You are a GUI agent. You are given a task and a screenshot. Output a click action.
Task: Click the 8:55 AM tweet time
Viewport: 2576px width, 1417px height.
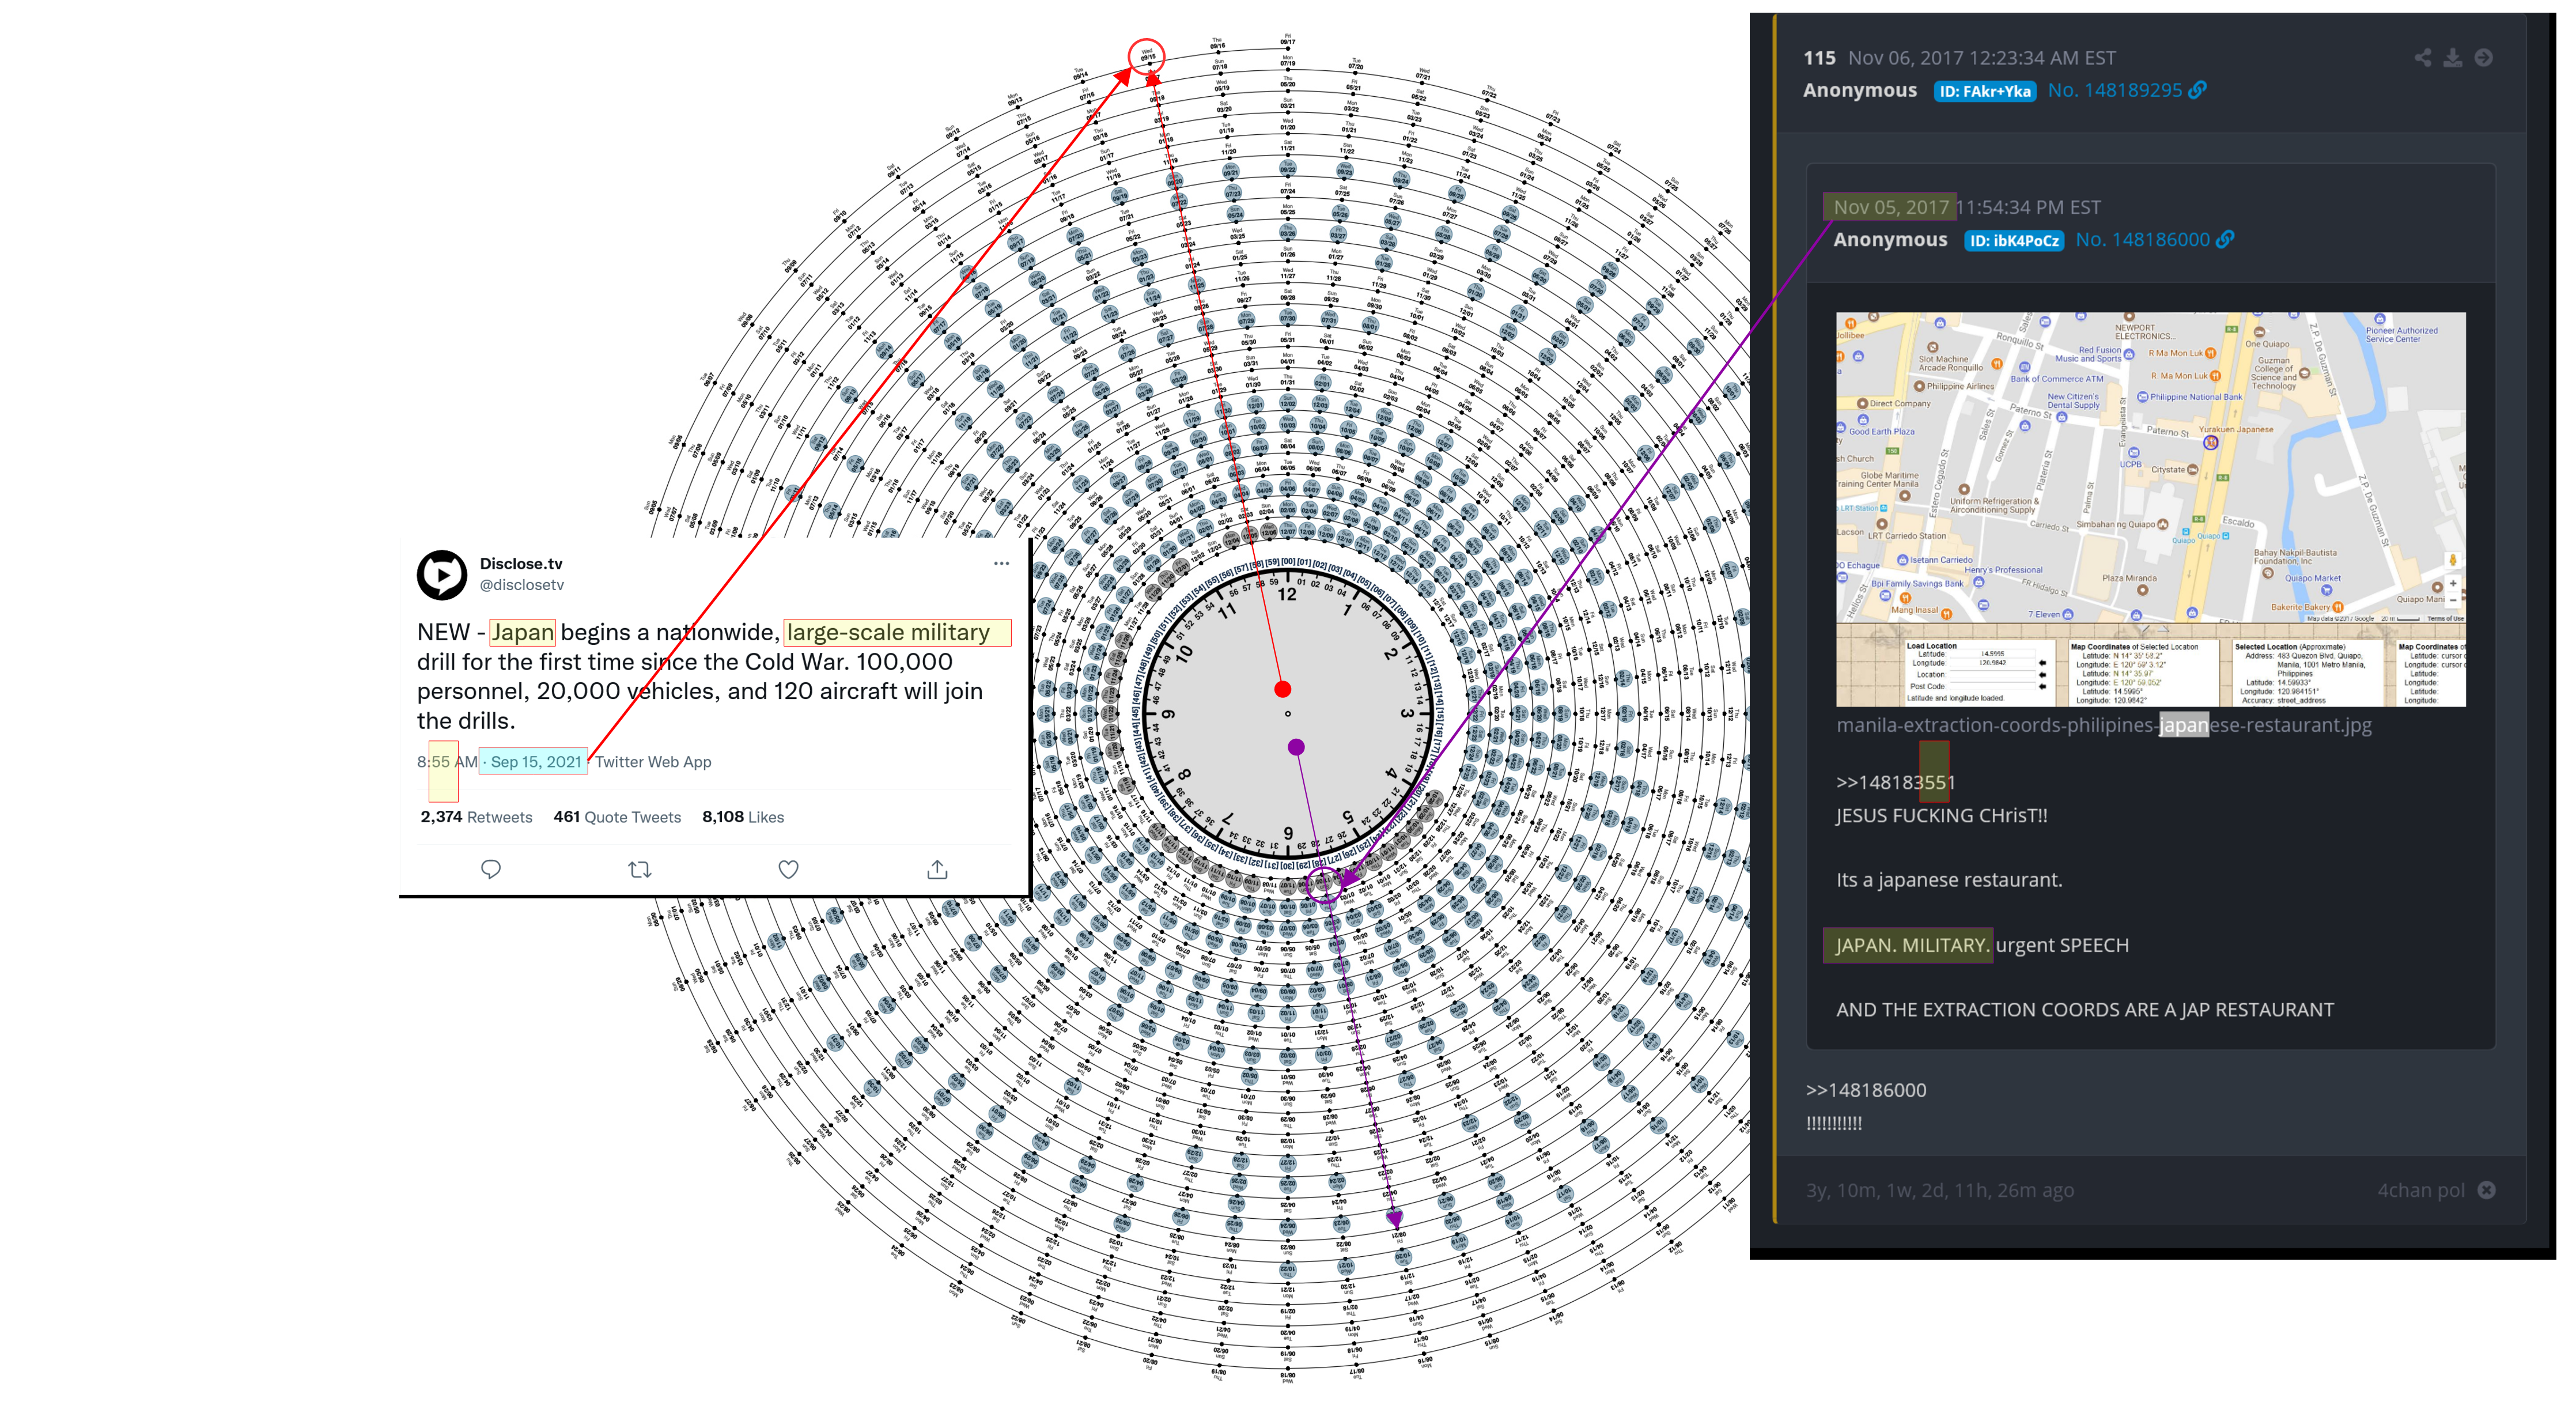tap(447, 762)
